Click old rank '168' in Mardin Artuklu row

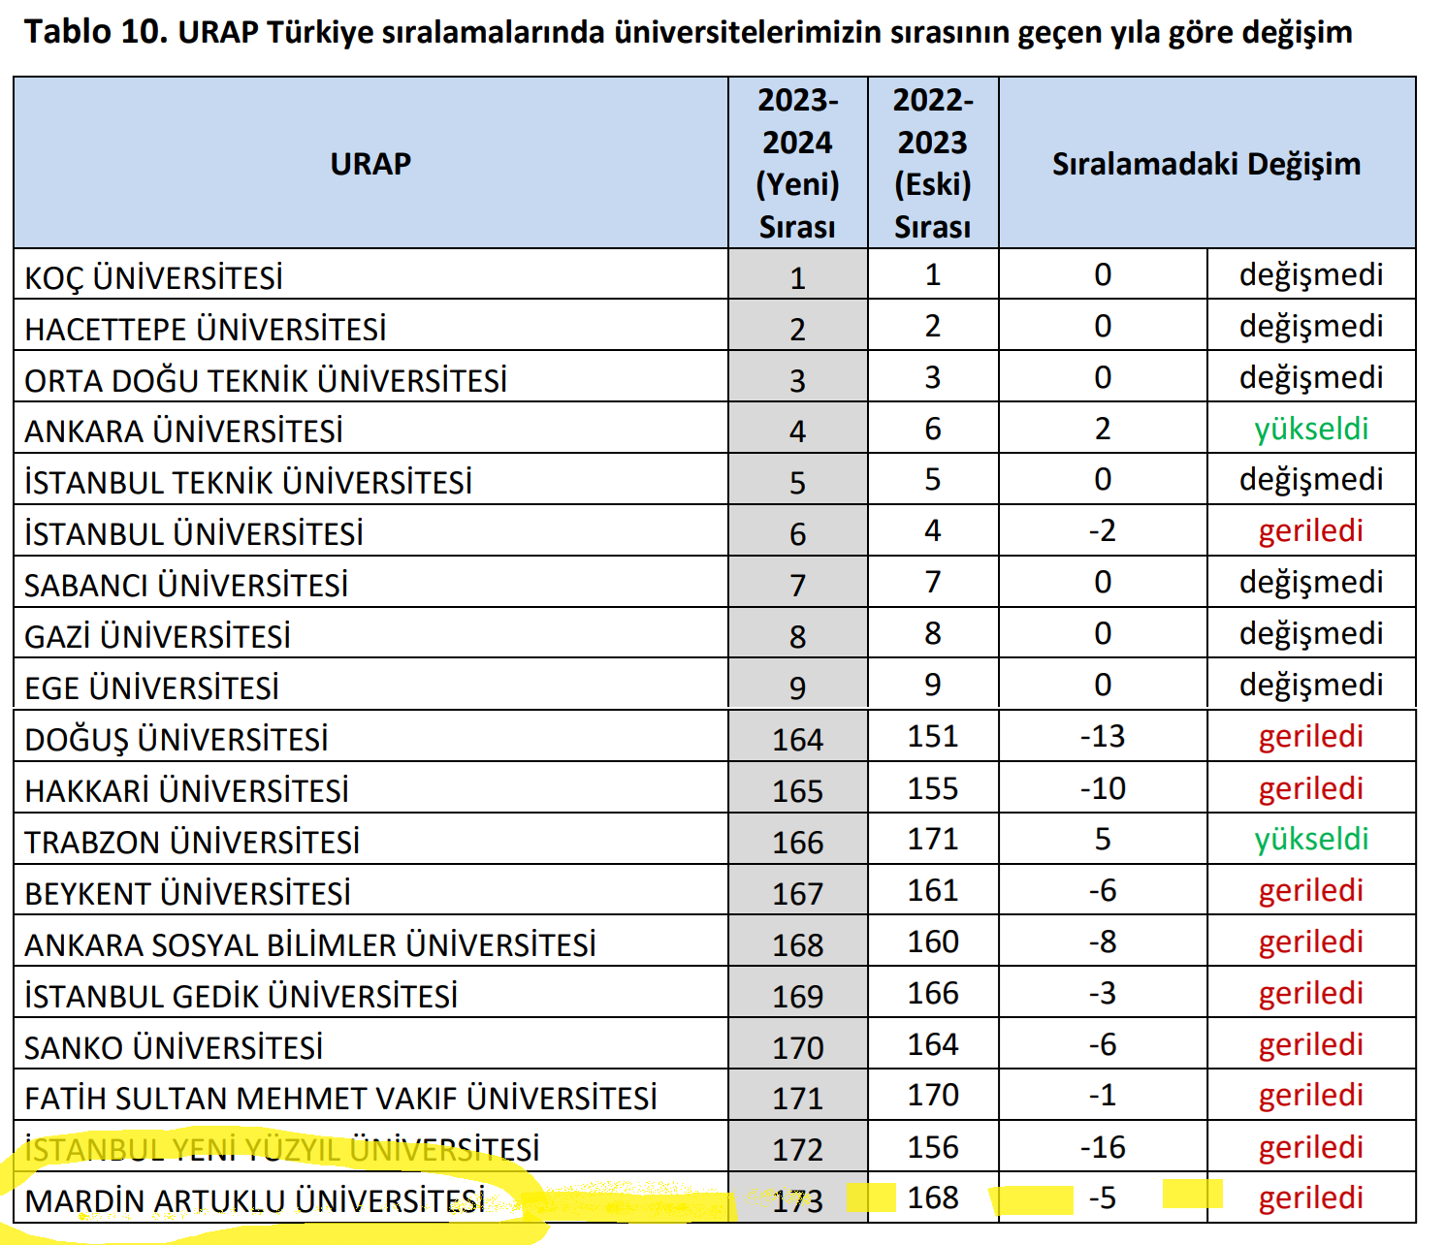[x=933, y=1197]
